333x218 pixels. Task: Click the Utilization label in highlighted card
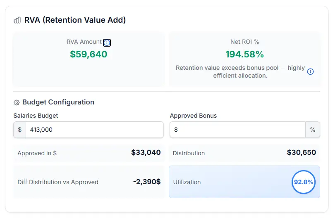click(x=187, y=182)
